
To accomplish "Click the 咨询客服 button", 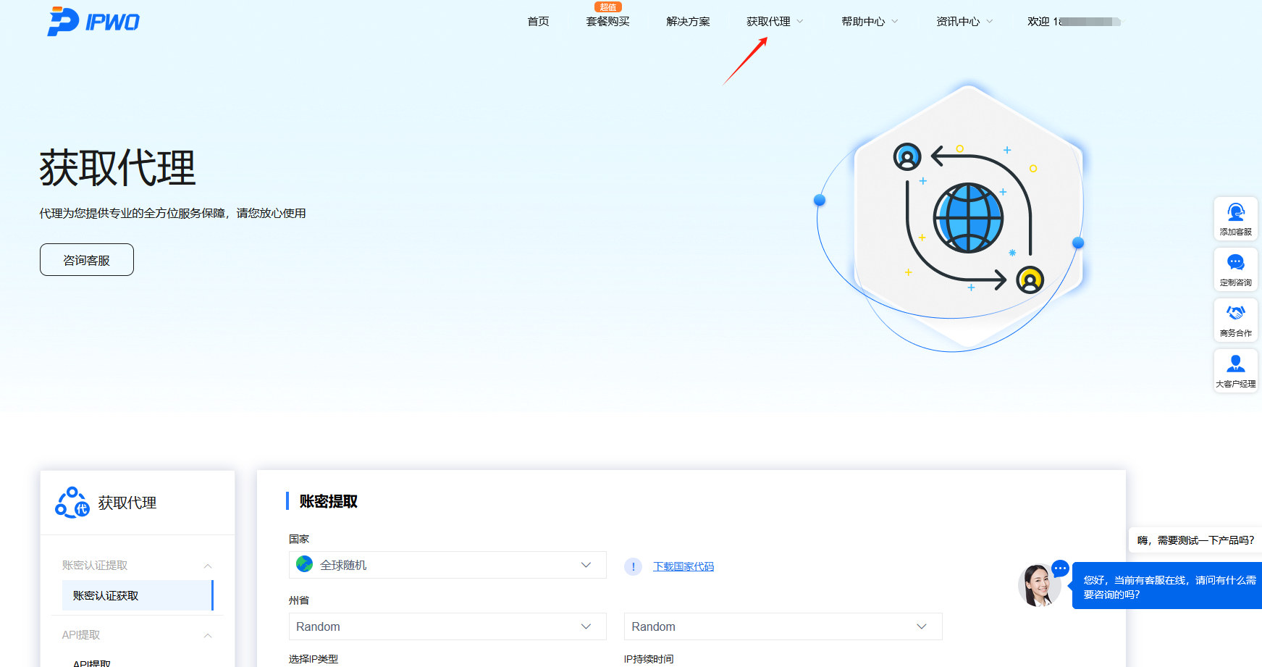I will point(86,259).
